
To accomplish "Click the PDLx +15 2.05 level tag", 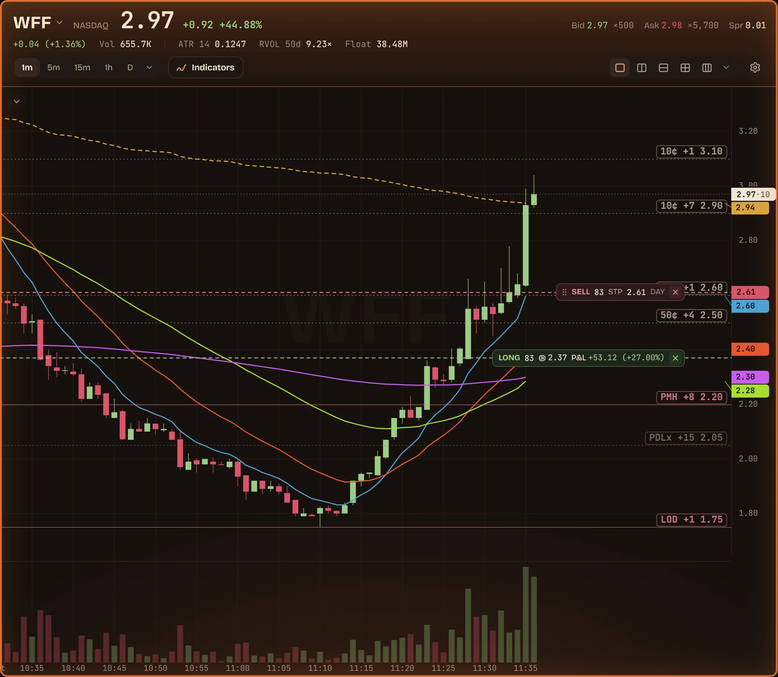I will tap(686, 438).
